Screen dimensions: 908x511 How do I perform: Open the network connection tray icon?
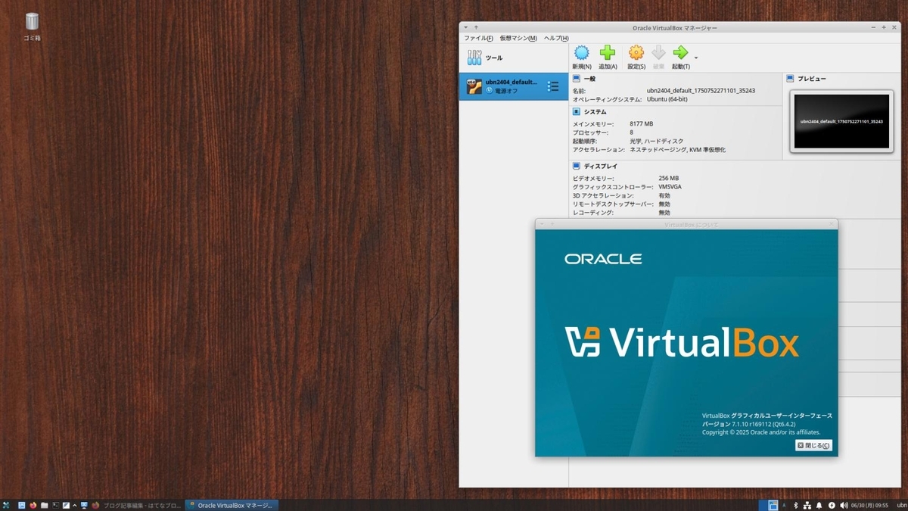tap(807, 505)
